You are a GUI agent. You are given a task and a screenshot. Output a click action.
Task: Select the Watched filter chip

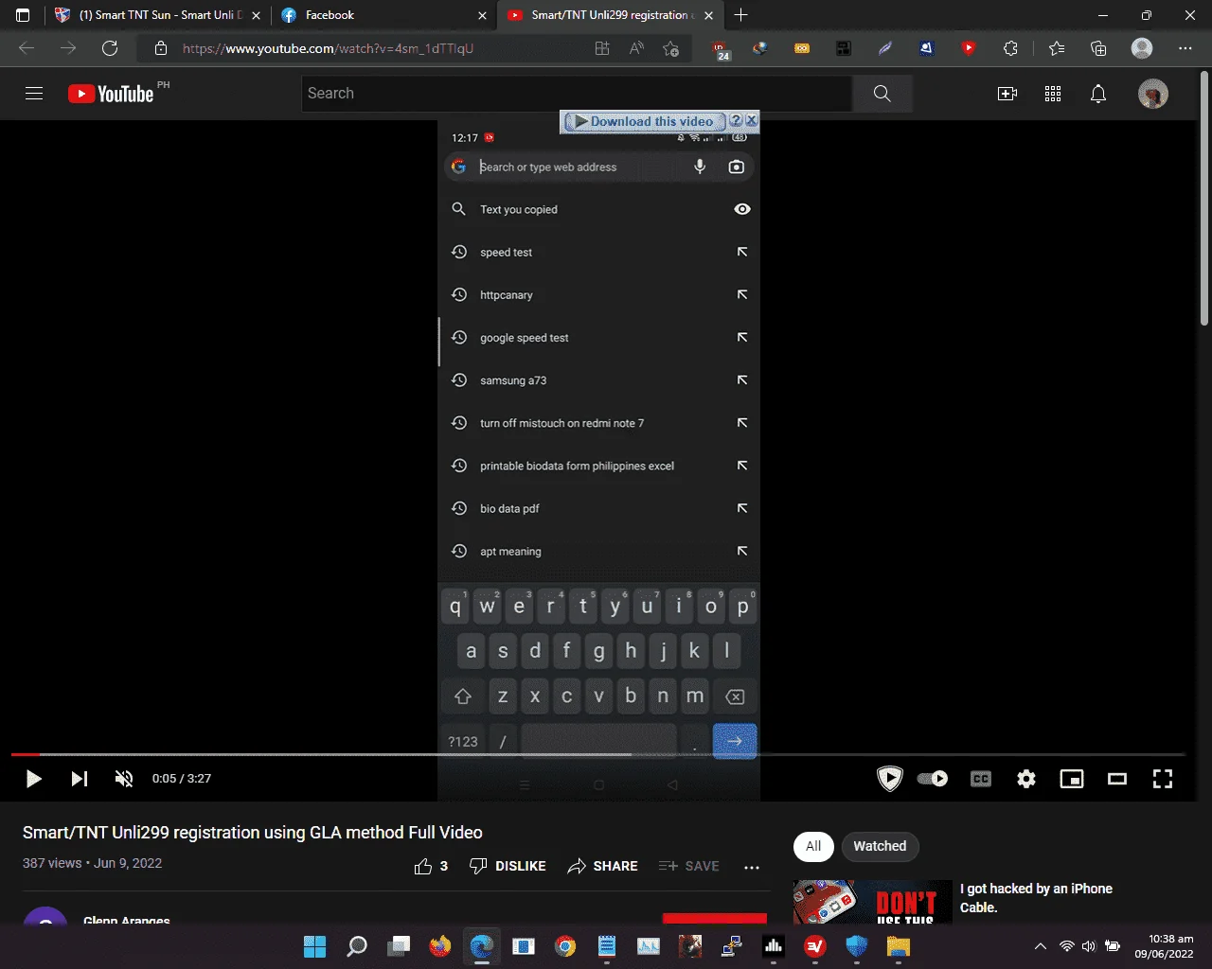pos(880,846)
